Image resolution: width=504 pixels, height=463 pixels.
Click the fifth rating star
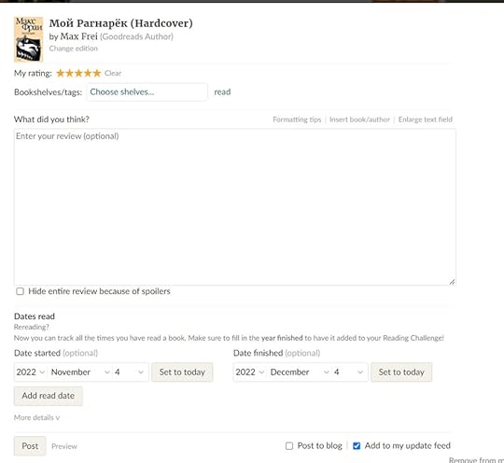(x=97, y=74)
